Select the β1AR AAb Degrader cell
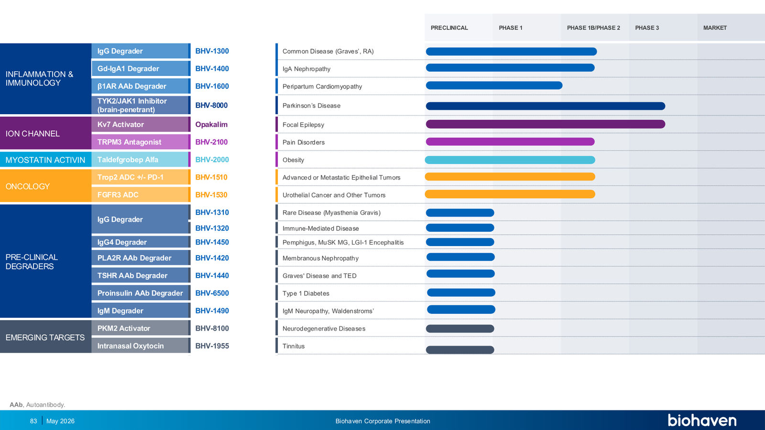The image size is (765, 430). coord(141,86)
